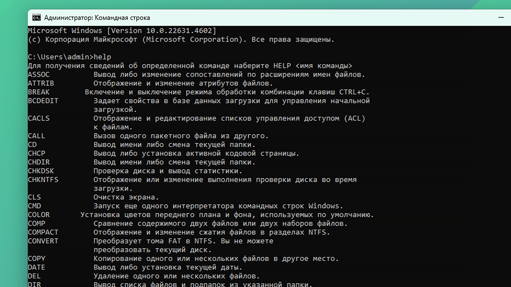Select the CHKNTFS command name

tap(43, 180)
